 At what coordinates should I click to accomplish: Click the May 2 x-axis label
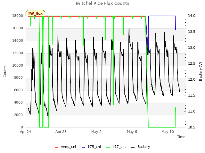pyautogui.click(x=96, y=132)
